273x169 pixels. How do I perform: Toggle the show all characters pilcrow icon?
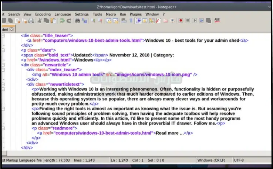point(131,21)
